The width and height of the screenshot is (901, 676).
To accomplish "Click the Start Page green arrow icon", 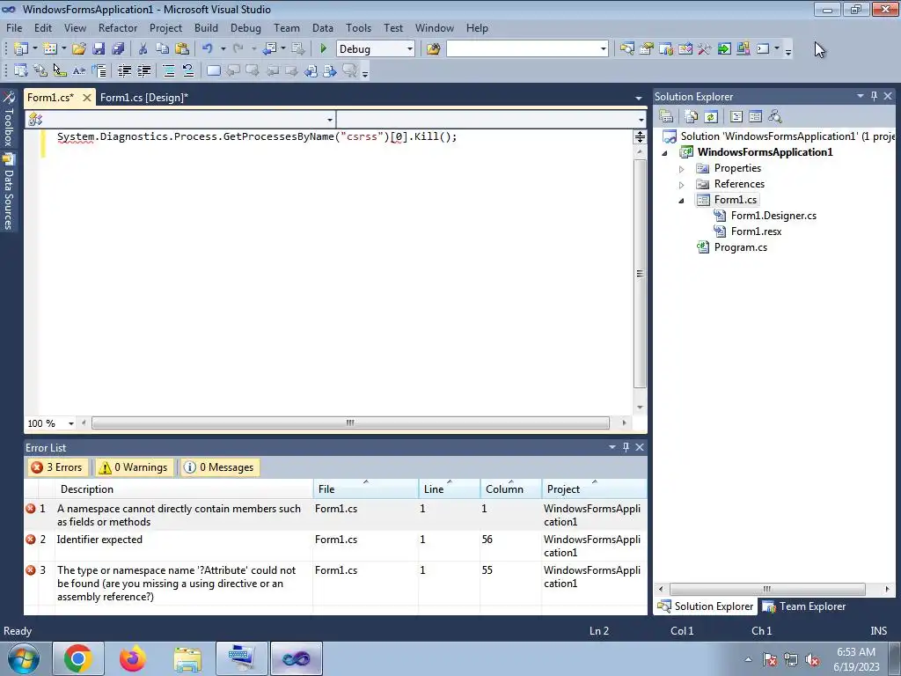I will [x=724, y=49].
